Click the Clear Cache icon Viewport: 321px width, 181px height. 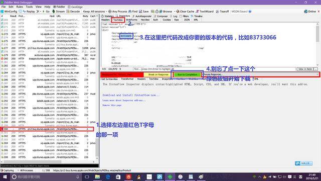(x=178, y=12)
